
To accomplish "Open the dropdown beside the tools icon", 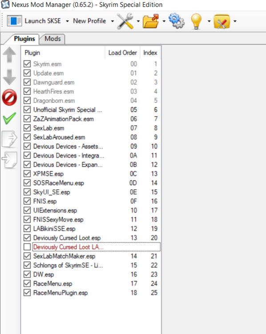I will coord(138,21).
